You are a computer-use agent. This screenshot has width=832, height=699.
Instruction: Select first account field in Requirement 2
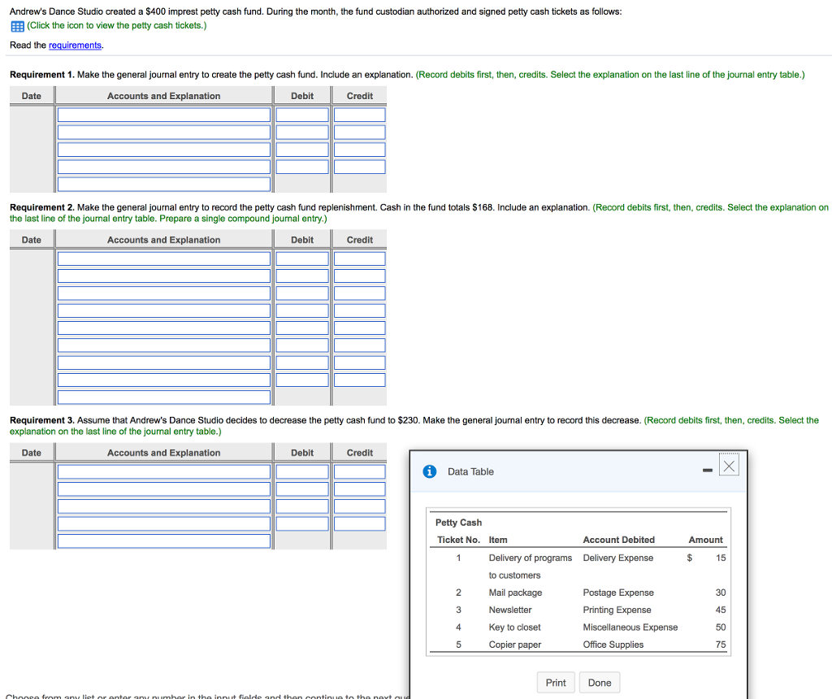coord(163,258)
